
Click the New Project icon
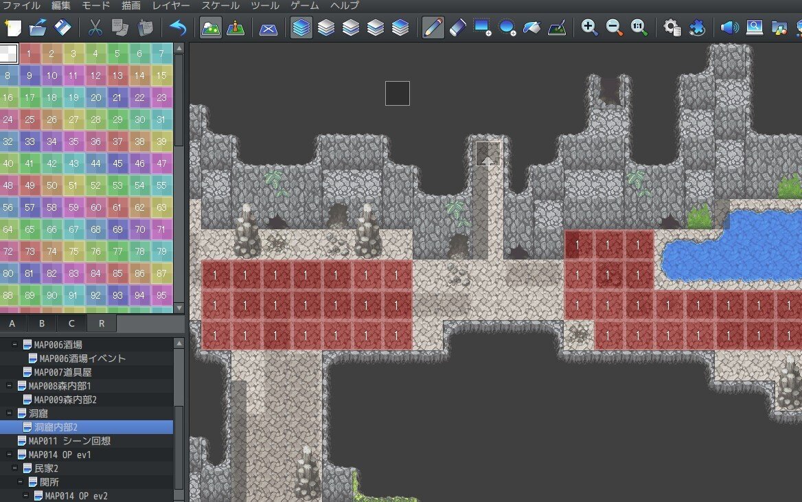click(12, 27)
